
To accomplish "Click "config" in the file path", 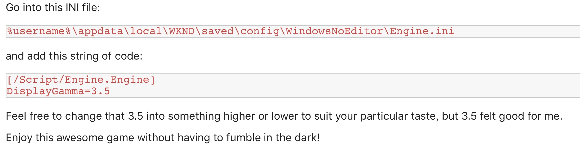I will [x=260, y=31].
